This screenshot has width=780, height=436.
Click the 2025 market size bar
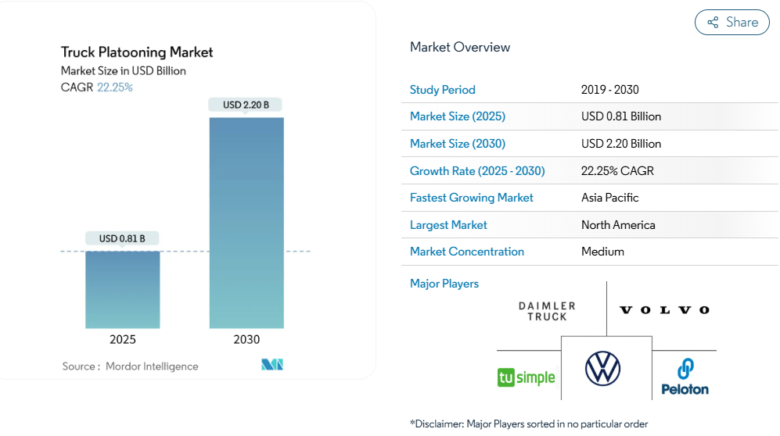point(123,289)
